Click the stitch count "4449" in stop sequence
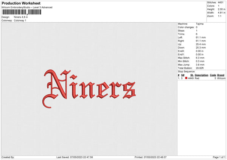 (191, 78)
